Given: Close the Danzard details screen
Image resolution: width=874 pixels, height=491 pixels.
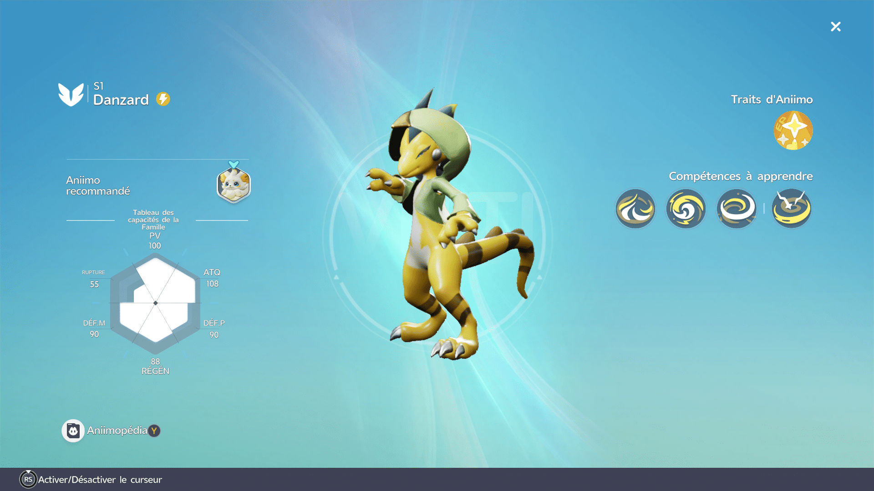Looking at the screenshot, I should tap(835, 26).
